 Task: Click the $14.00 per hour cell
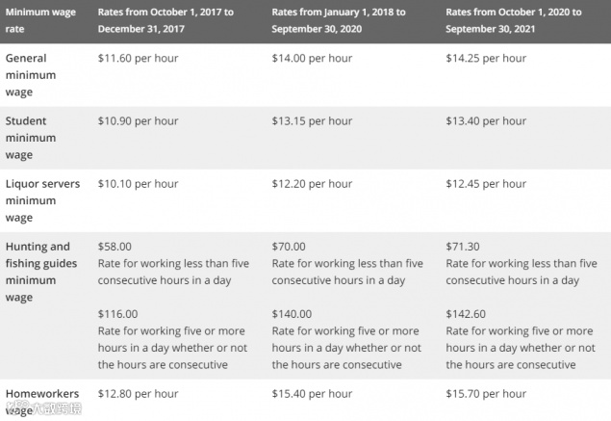tap(312, 58)
